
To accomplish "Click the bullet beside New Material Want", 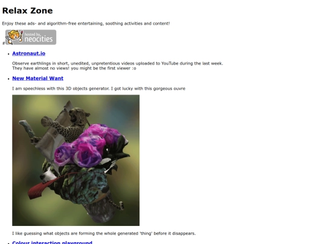I will (8, 79).
